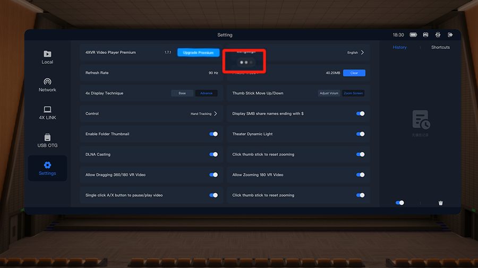
Task: Click the Setting title at top
Action: 225,35
